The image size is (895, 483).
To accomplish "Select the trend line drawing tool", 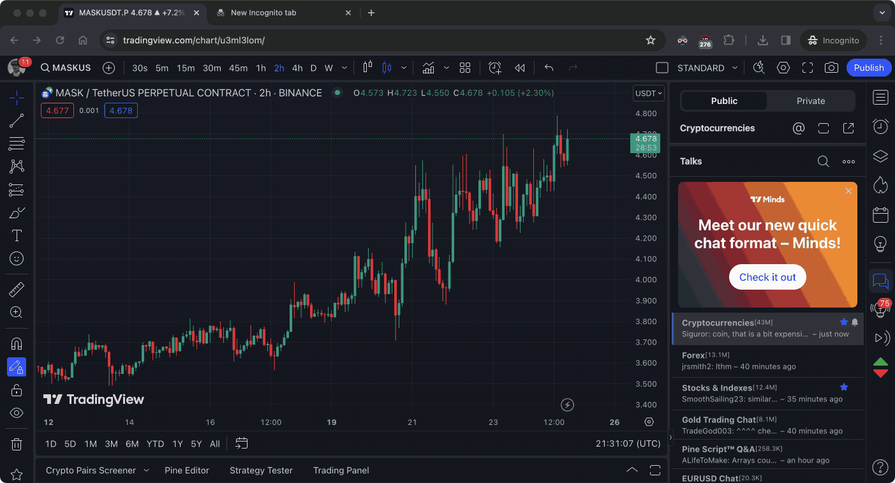I will 17,120.
